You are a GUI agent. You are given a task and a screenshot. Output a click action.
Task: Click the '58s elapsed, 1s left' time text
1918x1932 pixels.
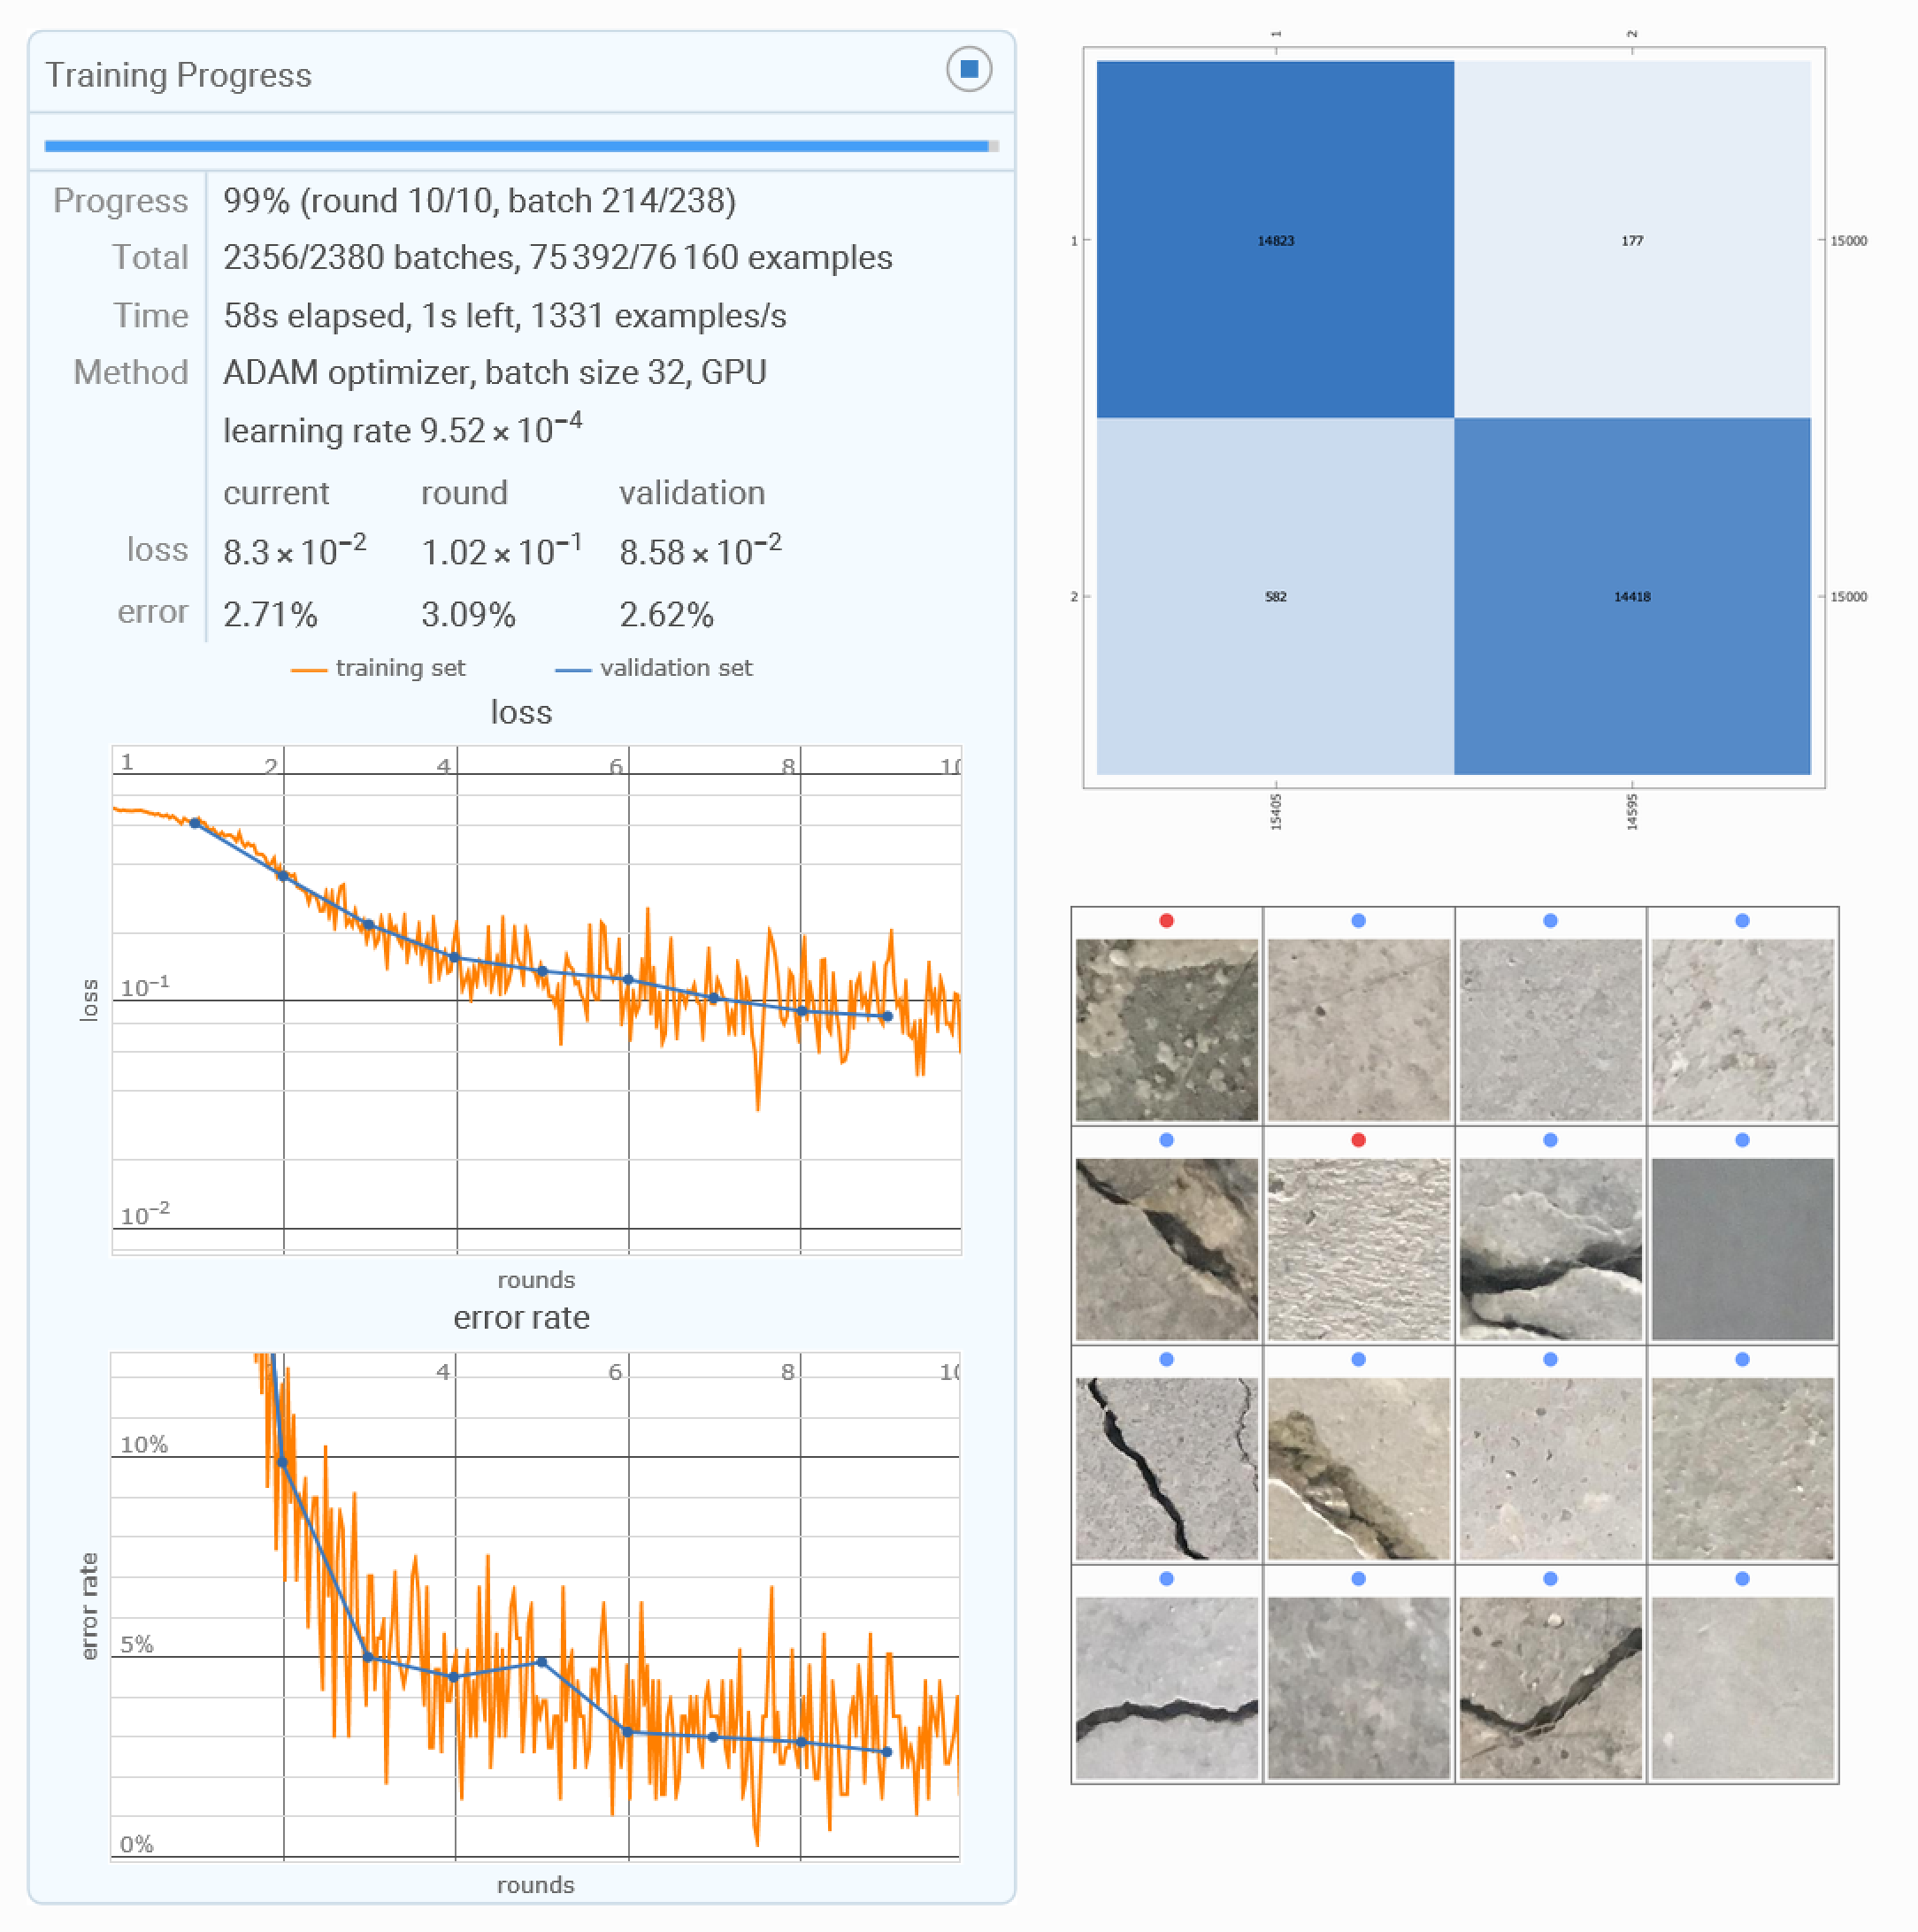point(367,316)
